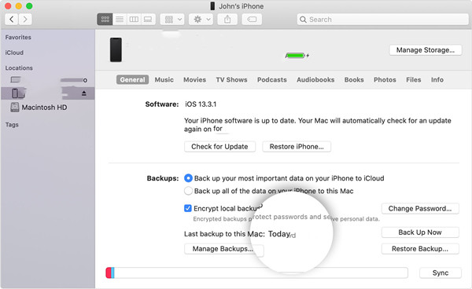
Task: Click the iOS 13.3.1 version text
Action: pyautogui.click(x=201, y=104)
